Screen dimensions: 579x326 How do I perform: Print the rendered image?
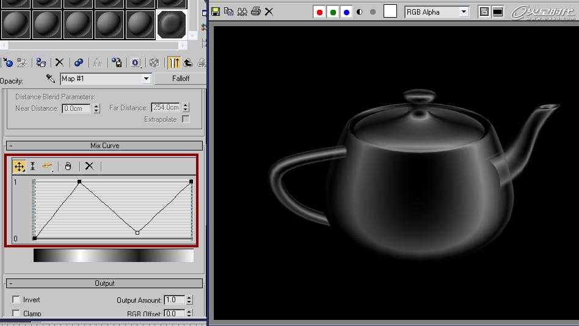coord(255,12)
